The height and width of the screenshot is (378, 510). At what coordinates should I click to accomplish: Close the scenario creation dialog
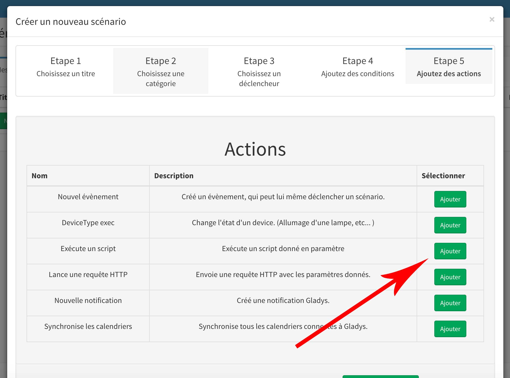492,20
